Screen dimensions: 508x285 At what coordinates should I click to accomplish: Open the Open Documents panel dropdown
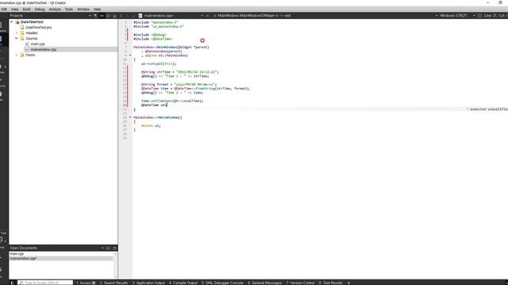(x=102, y=248)
